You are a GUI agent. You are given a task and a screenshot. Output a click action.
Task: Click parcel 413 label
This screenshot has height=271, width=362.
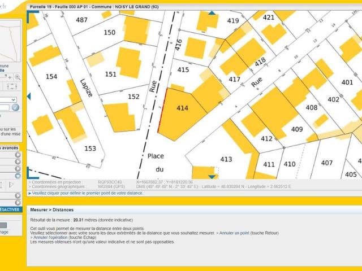click(x=226, y=159)
